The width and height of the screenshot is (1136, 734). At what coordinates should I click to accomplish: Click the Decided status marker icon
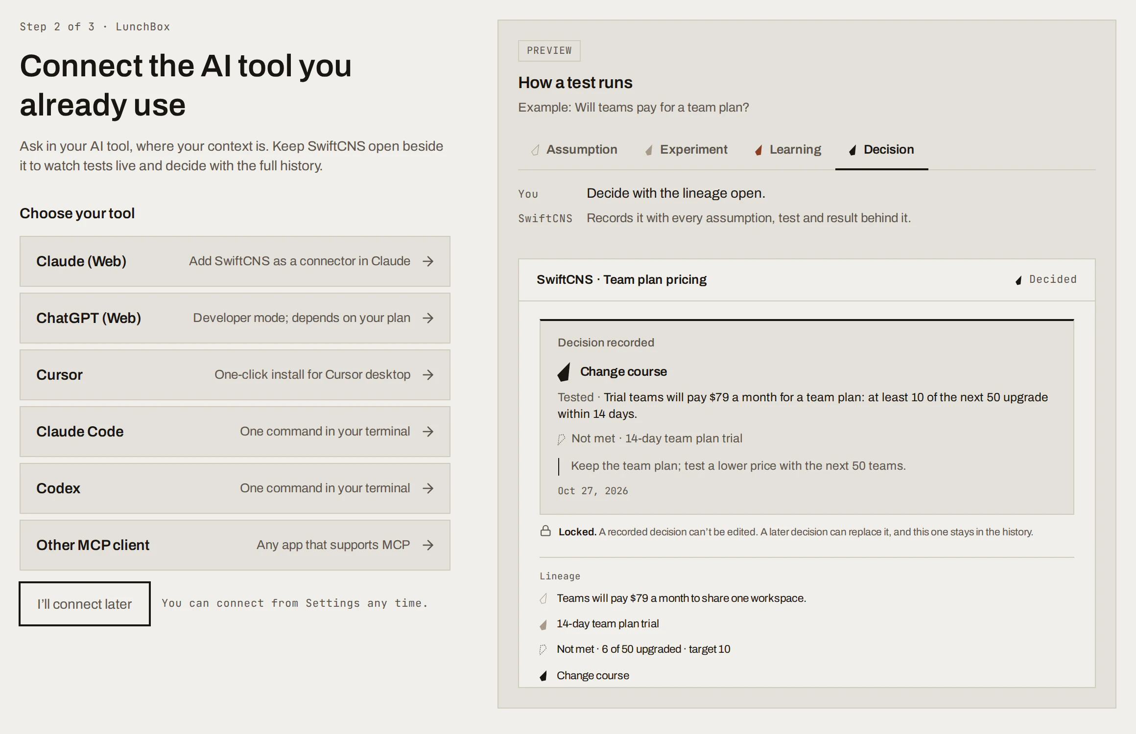pyautogui.click(x=1019, y=280)
